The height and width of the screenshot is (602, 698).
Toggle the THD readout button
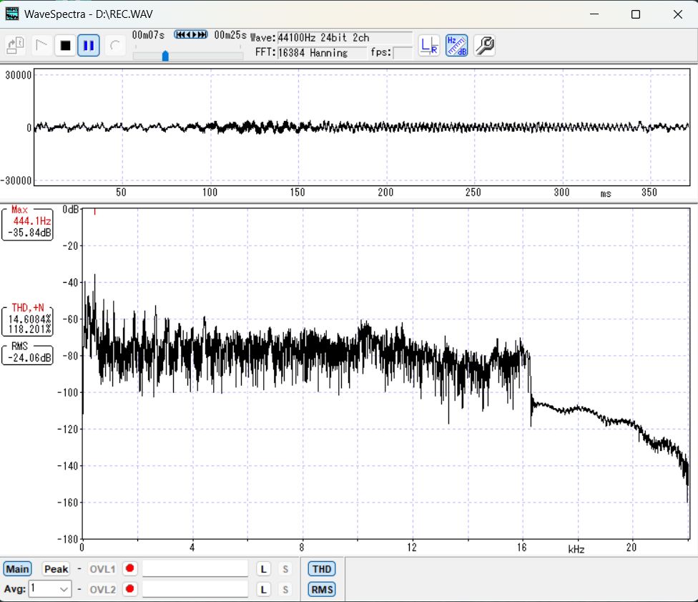point(321,569)
